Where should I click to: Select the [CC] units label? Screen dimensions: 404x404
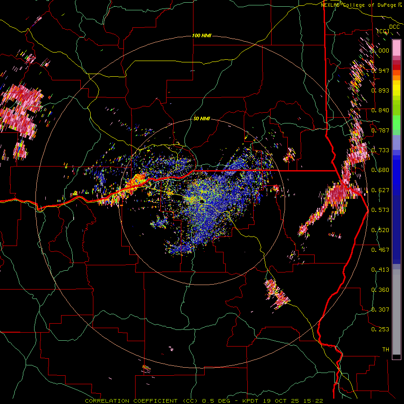(383, 31)
